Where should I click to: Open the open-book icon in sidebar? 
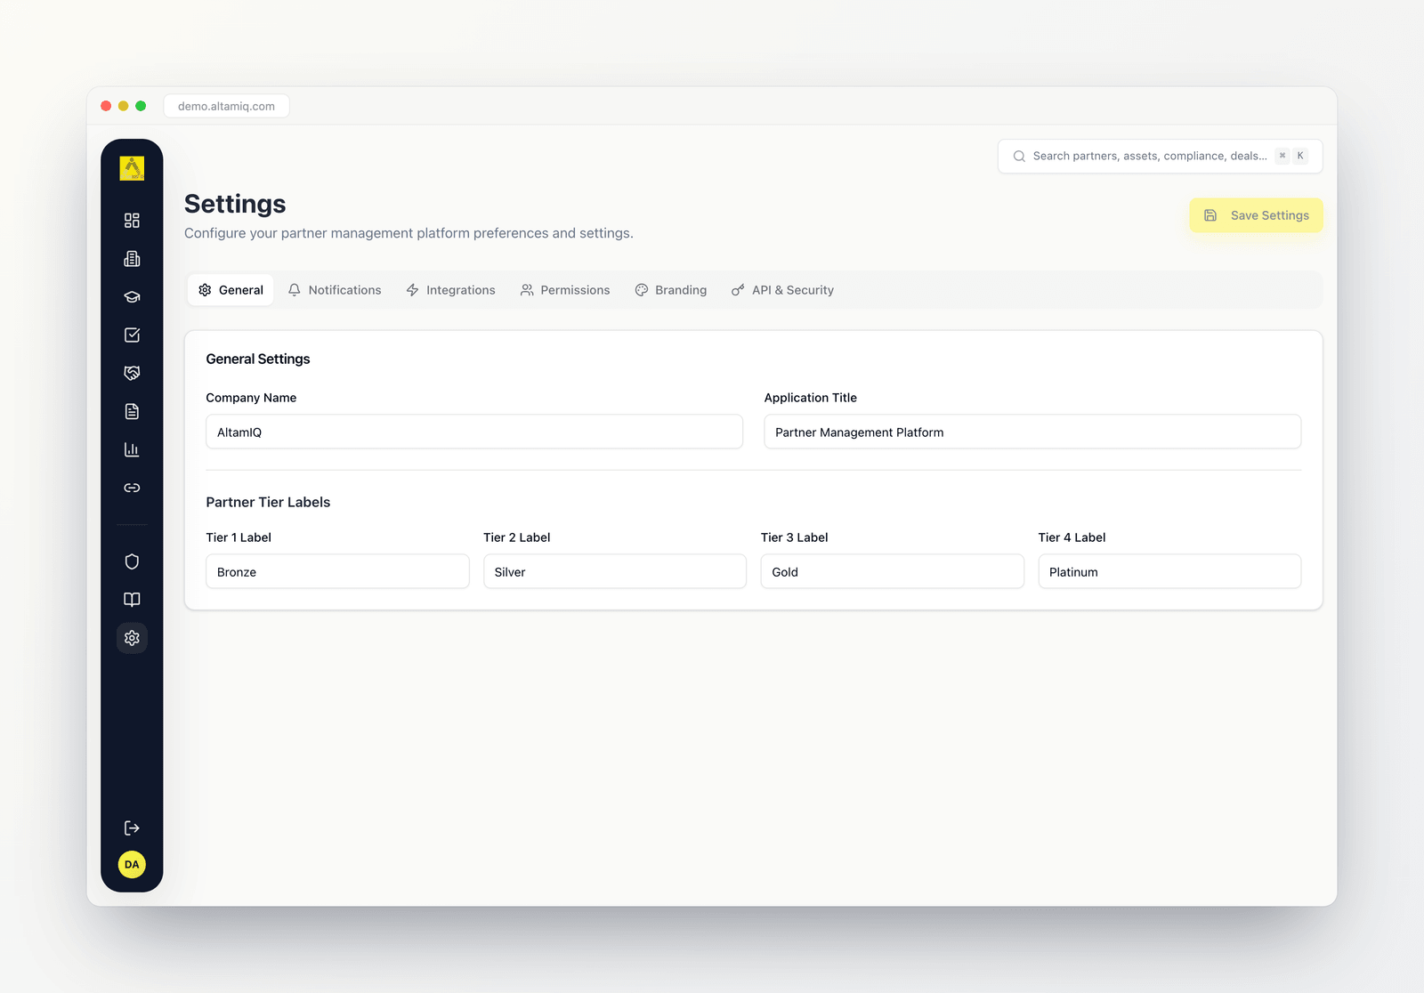tap(132, 600)
